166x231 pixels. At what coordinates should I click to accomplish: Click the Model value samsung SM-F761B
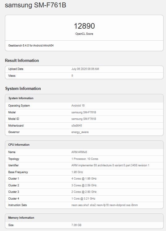(84, 112)
